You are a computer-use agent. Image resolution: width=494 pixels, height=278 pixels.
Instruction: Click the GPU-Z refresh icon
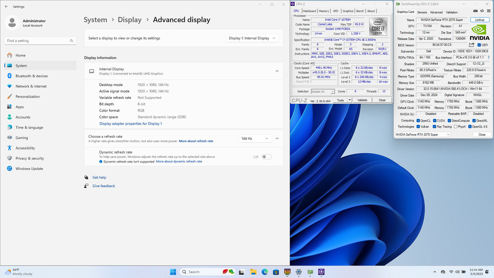tap(482, 11)
